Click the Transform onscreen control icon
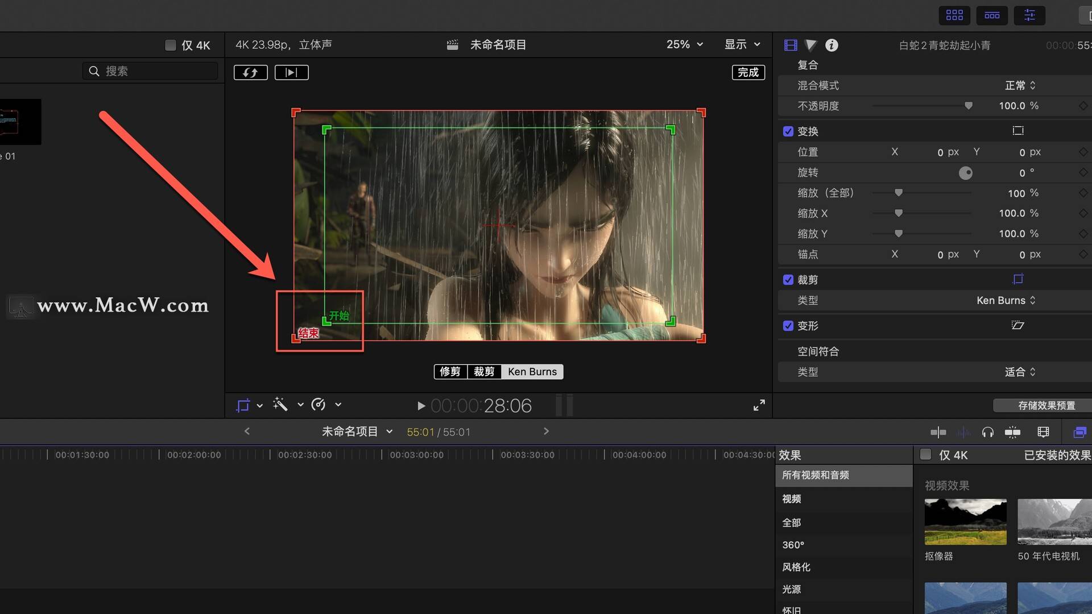 point(1018,131)
